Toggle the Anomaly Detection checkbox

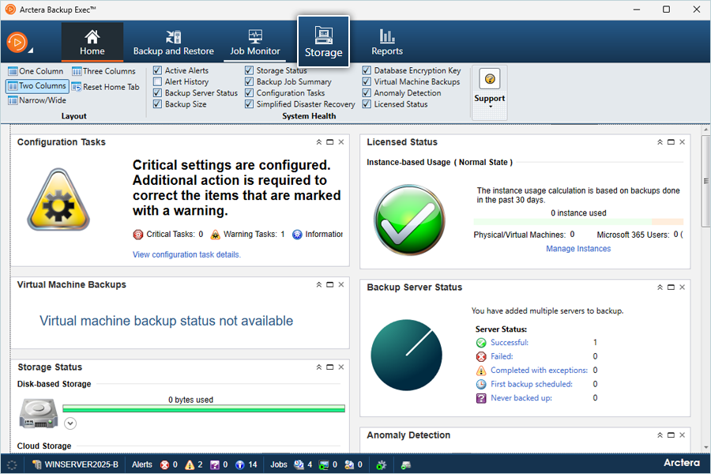pos(367,93)
